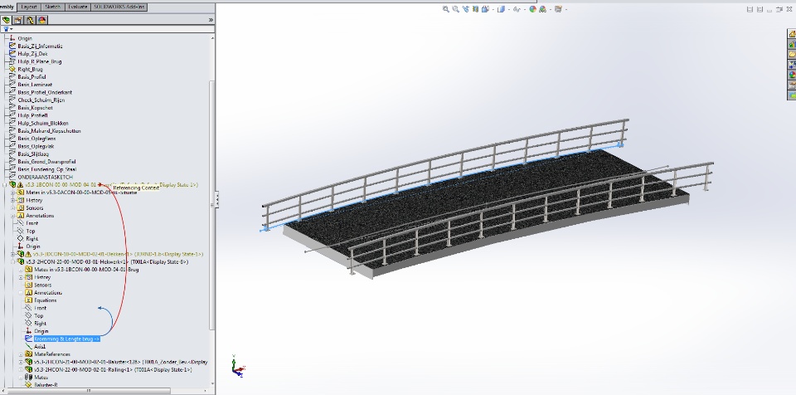Viewport: 796px width, 395px height.
Task: Open Design Library task pane tab
Action: [791, 44]
